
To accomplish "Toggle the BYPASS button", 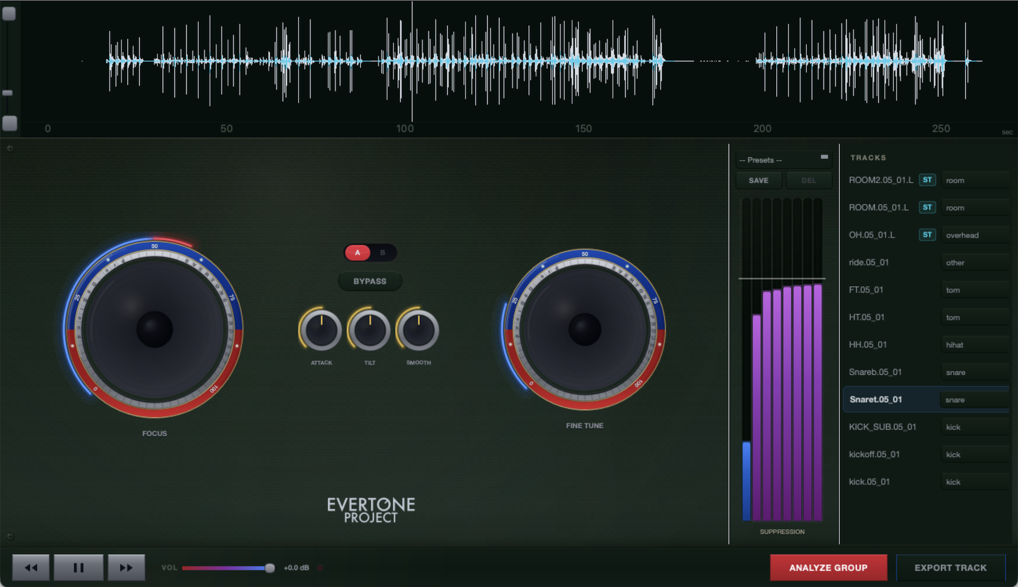I will click(x=370, y=281).
